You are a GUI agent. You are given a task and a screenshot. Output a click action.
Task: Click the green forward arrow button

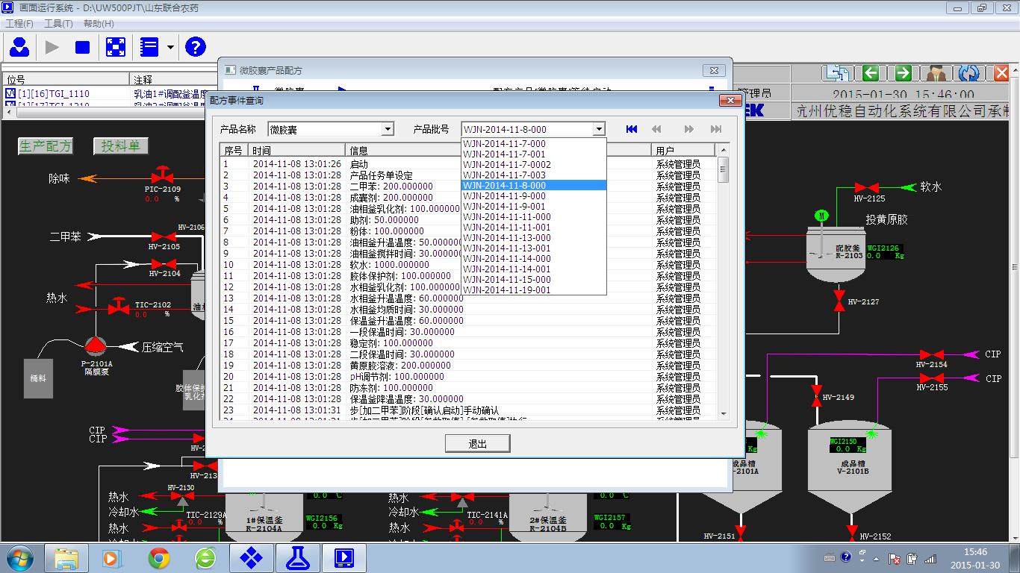tap(903, 73)
